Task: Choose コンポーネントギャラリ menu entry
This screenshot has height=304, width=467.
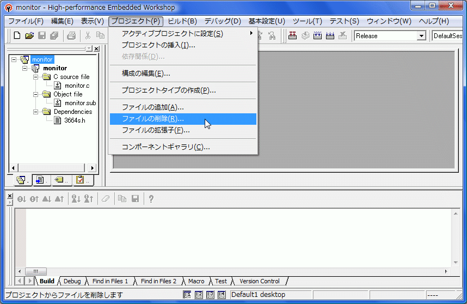Action: click(183, 147)
